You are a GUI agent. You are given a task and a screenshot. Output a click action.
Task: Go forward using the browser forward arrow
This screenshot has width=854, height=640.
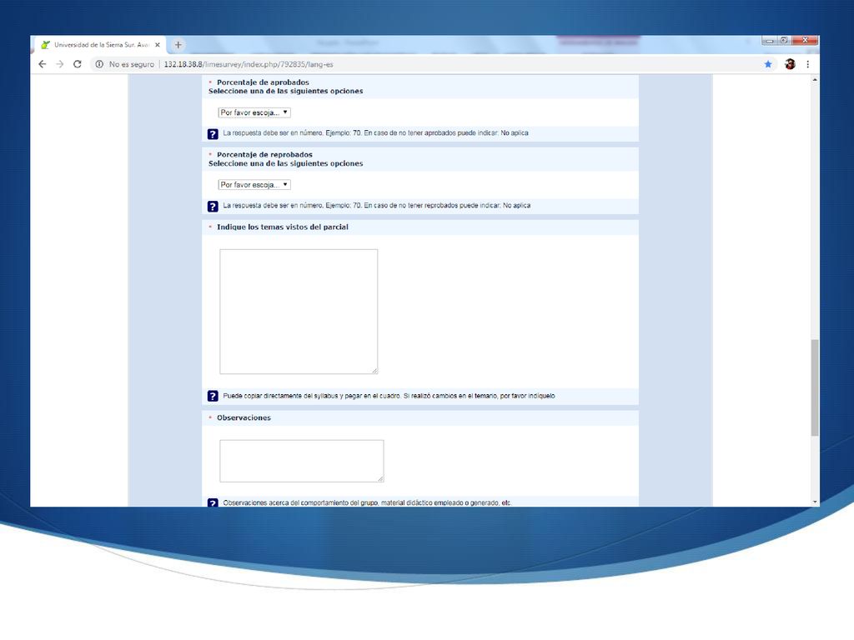tap(60, 64)
